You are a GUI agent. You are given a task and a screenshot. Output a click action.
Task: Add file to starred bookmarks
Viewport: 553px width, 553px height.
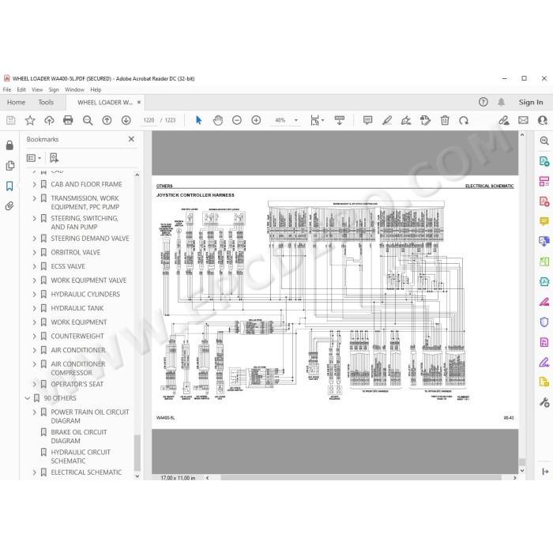30,121
